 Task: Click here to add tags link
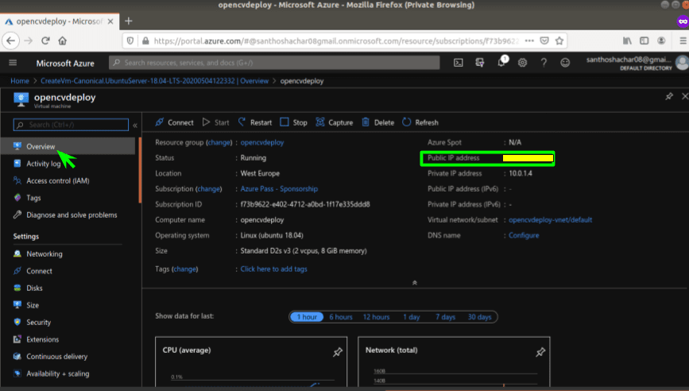point(273,269)
